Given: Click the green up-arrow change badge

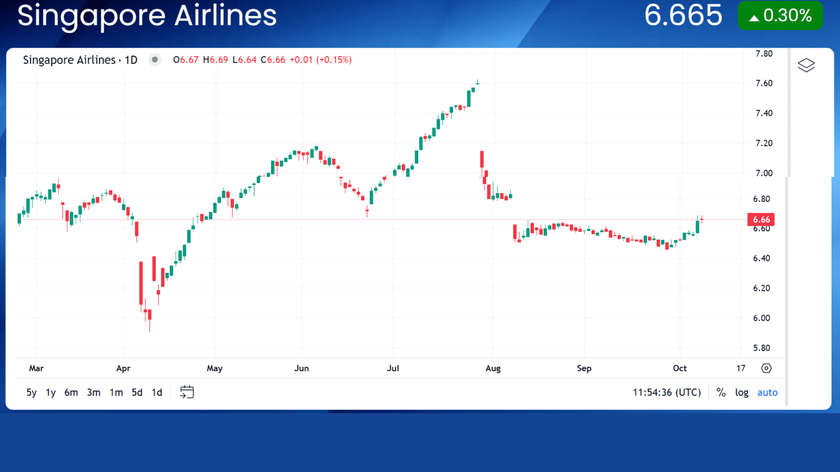Looking at the screenshot, I should tap(780, 16).
